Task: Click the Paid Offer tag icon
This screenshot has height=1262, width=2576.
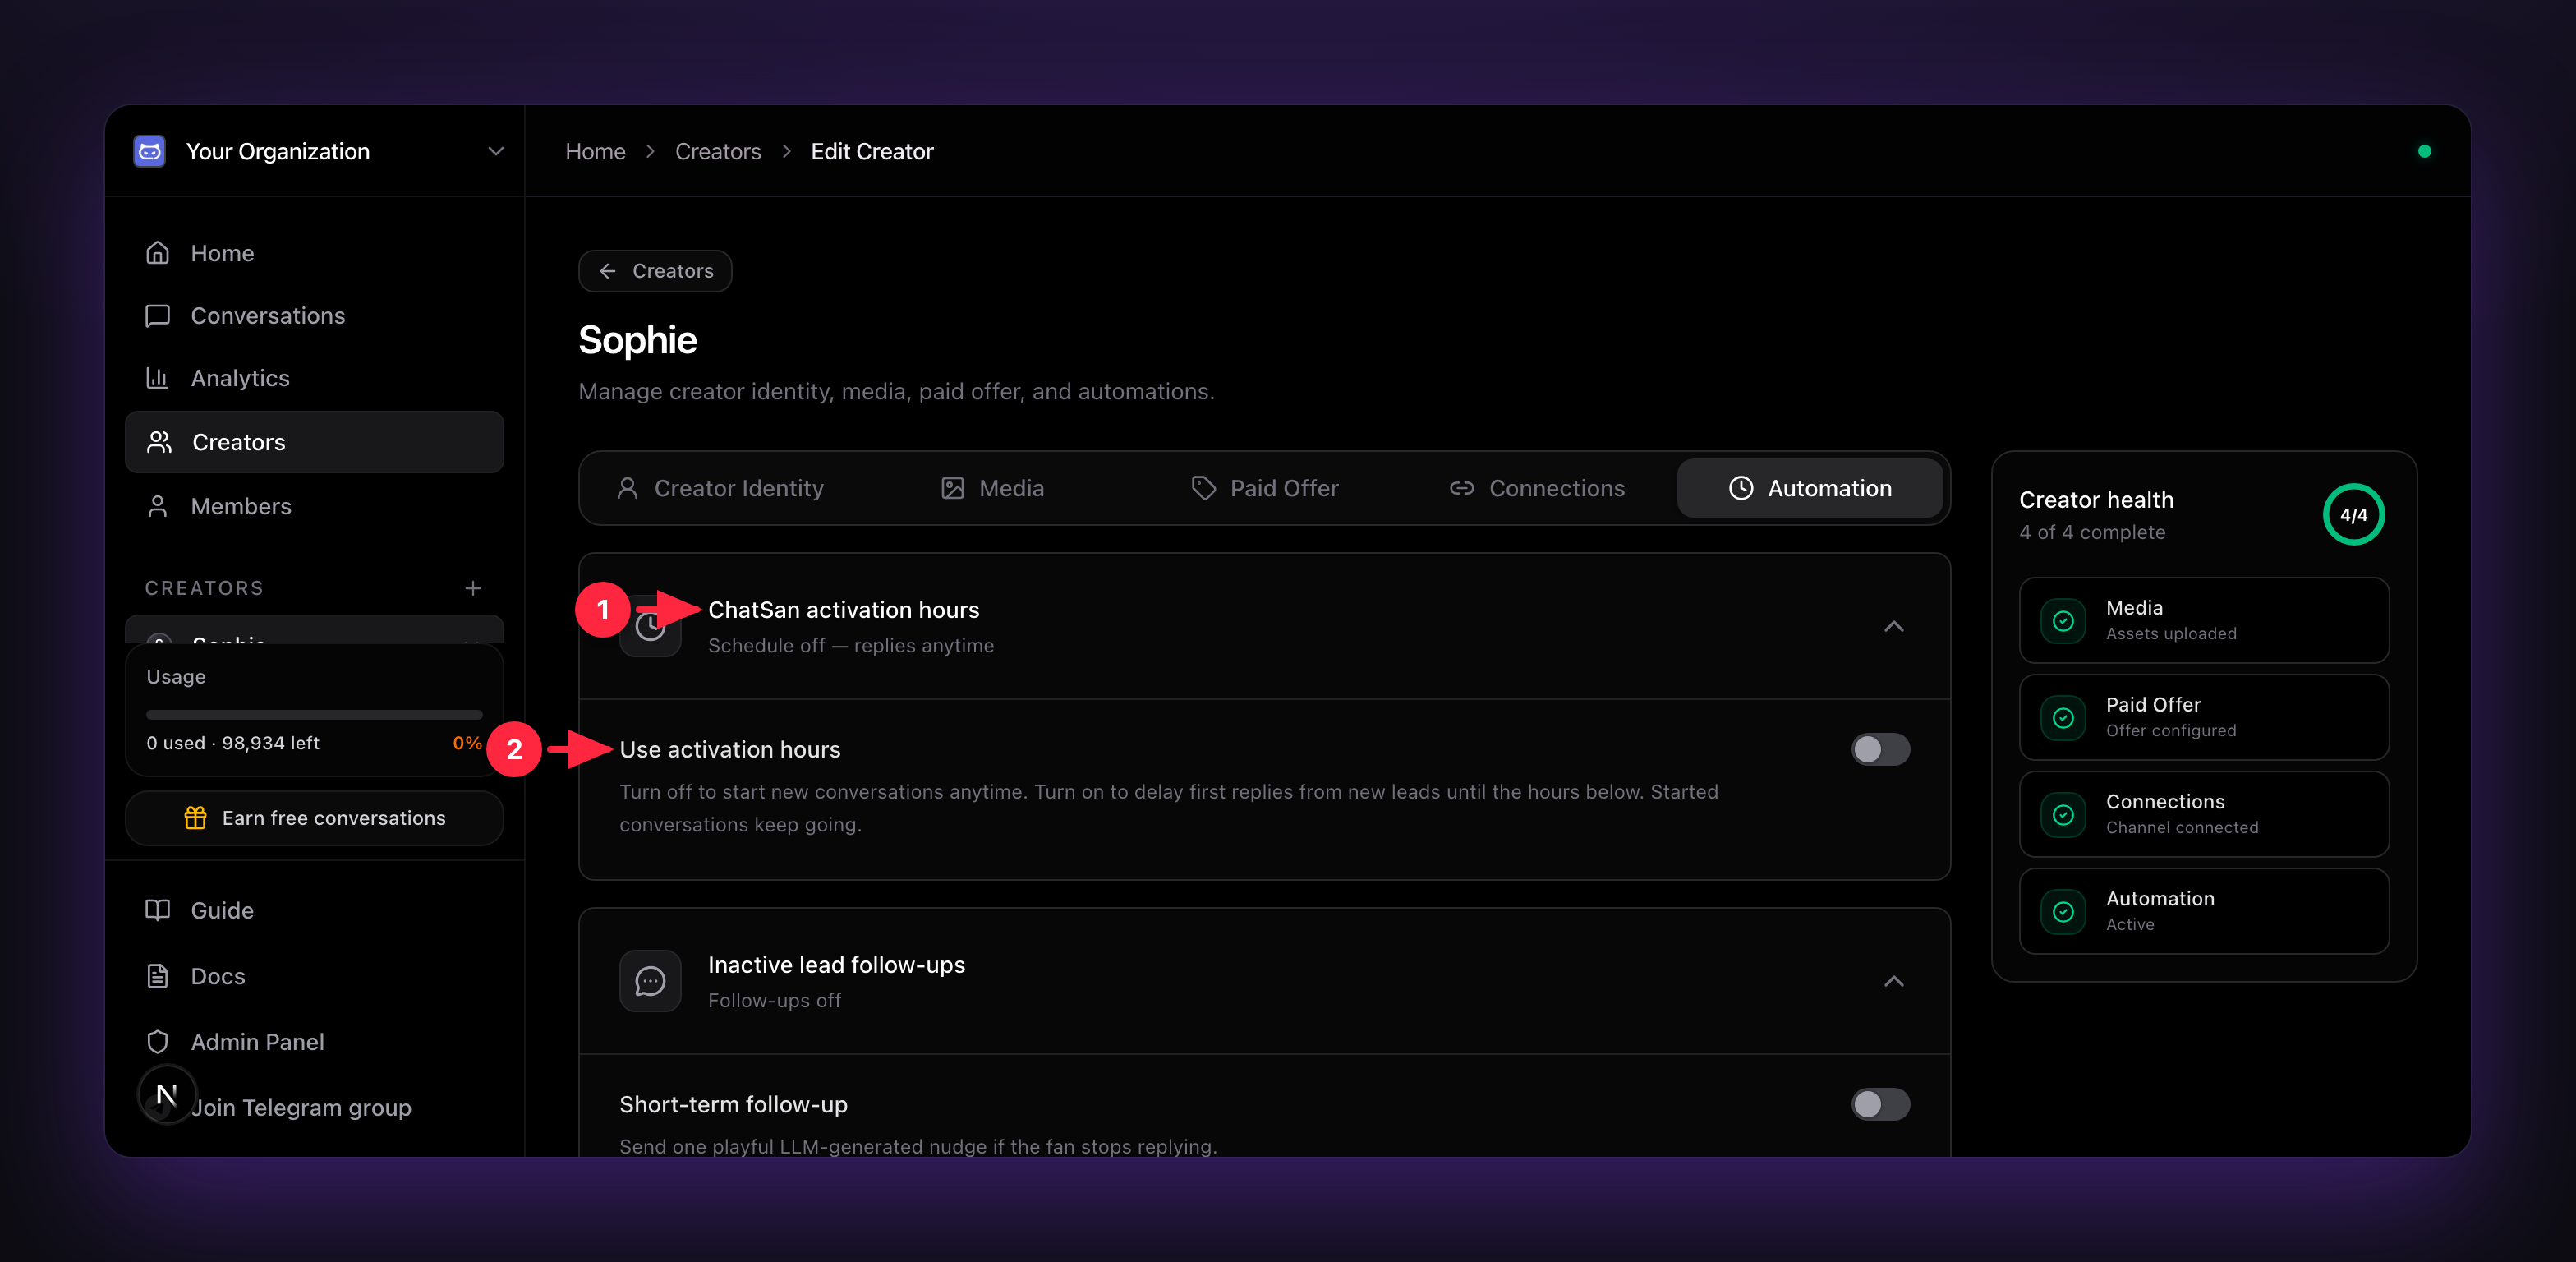Action: point(1204,488)
